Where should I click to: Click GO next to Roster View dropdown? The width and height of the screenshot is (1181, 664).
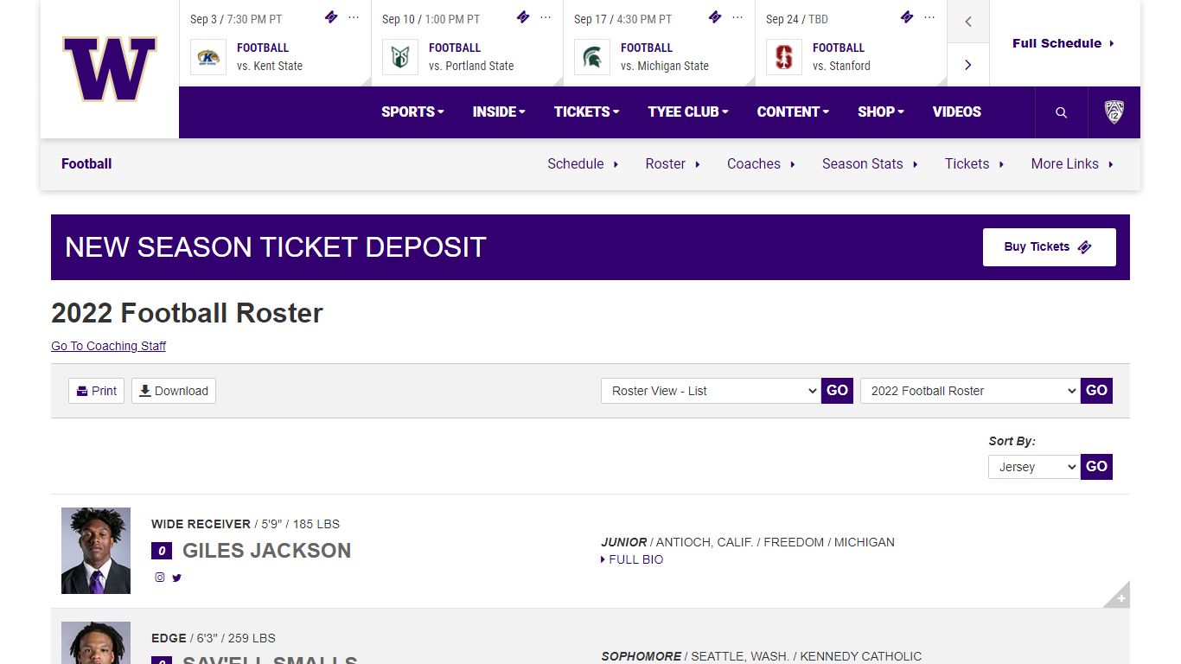tap(837, 391)
